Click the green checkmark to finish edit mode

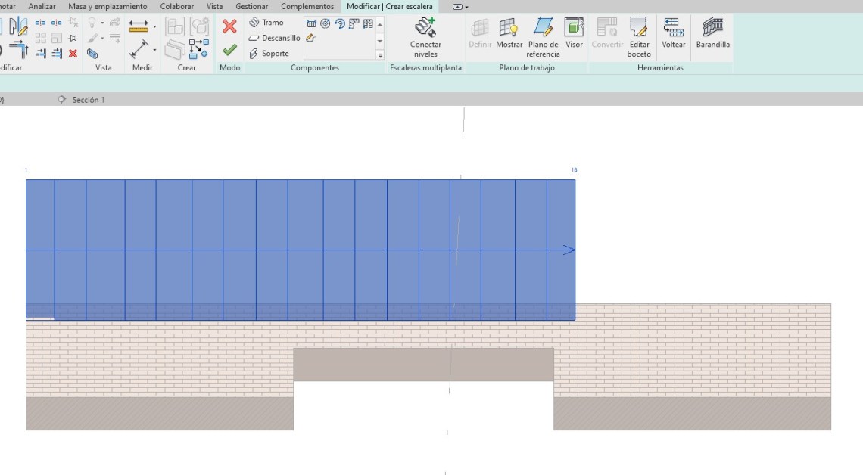229,50
